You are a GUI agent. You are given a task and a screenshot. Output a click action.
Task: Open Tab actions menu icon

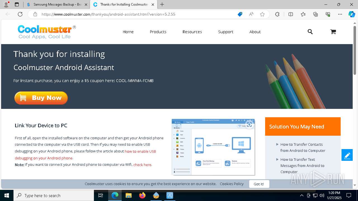coord(17,4)
